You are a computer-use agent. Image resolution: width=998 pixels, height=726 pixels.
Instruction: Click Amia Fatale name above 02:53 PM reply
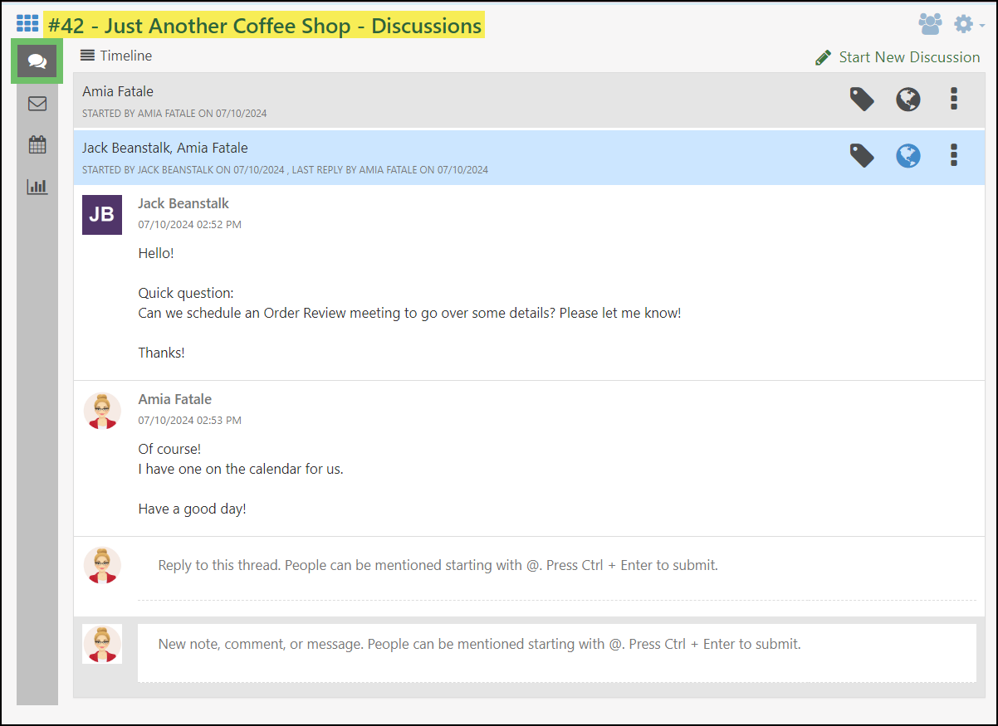pyautogui.click(x=175, y=399)
